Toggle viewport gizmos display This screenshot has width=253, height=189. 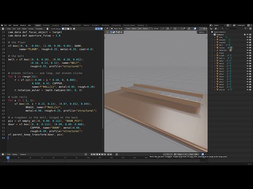click(x=189, y=29)
